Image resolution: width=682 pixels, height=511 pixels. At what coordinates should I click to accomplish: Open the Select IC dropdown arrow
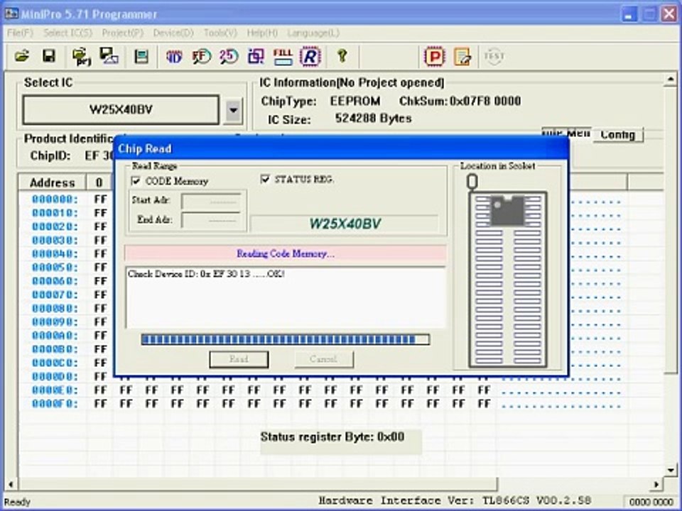233,111
